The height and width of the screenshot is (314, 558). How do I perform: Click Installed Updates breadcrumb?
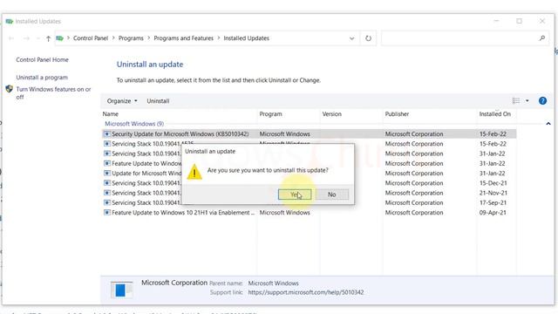(x=246, y=38)
